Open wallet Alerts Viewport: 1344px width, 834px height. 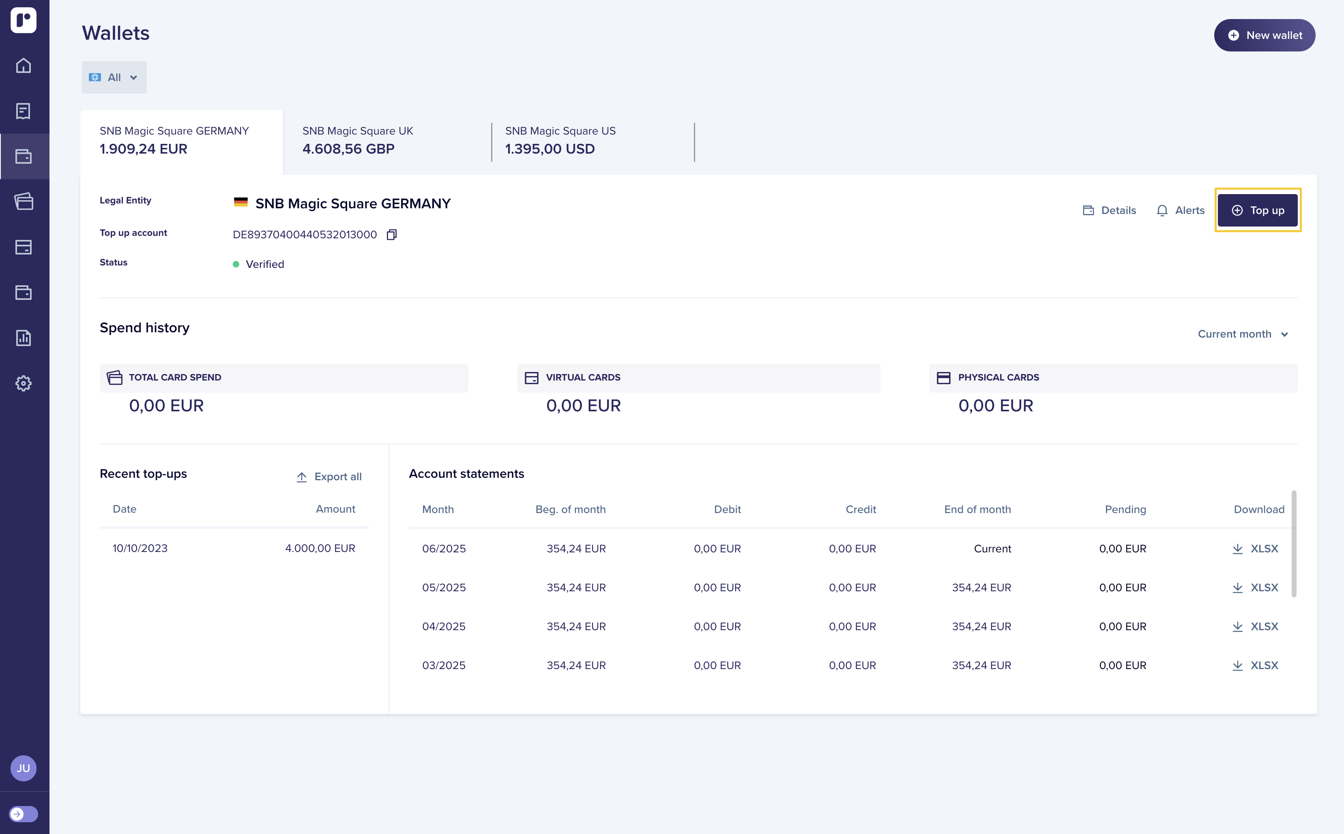(x=1180, y=210)
